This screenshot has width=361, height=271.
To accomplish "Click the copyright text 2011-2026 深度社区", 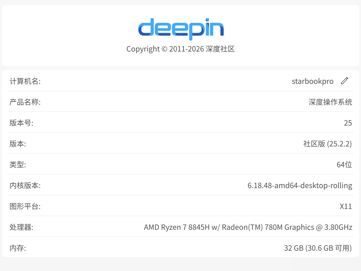I will pos(181,49).
